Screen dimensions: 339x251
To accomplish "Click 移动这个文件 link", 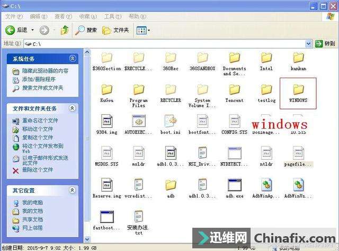I will tap(38, 129).
